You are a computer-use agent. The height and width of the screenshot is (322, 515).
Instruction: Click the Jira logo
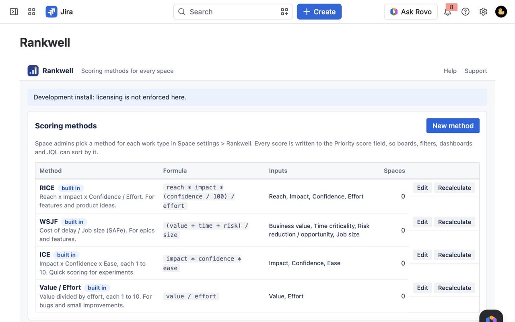click(x=59, y=12)
